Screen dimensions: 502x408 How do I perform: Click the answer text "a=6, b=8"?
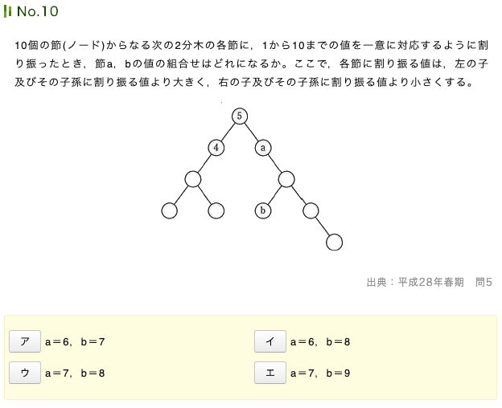click(x=320, y=342)
